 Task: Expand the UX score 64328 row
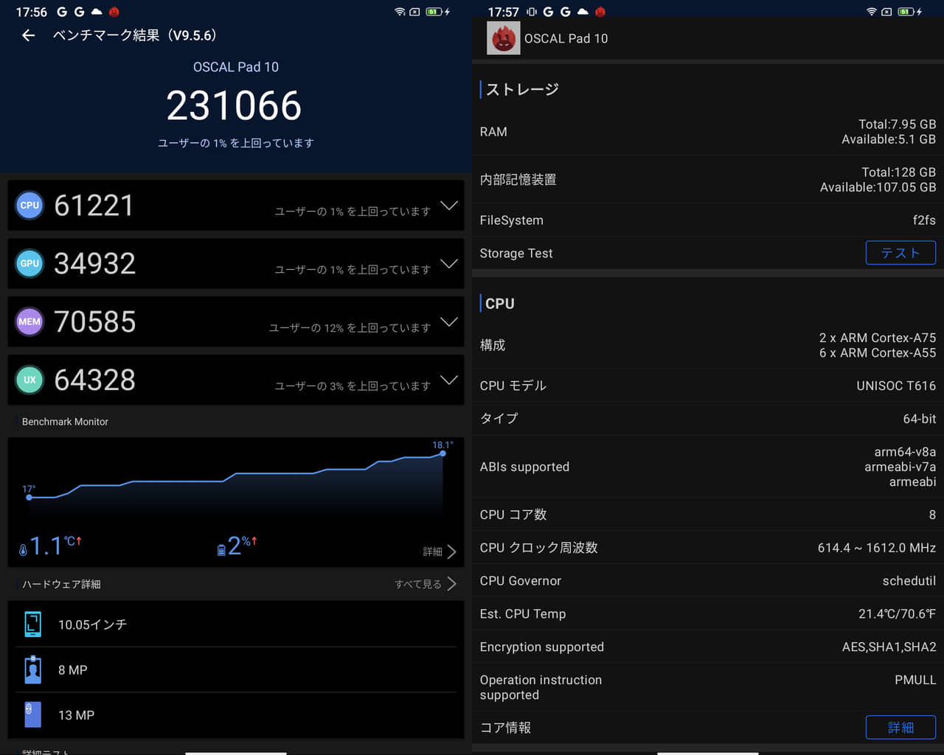point(448,380)
